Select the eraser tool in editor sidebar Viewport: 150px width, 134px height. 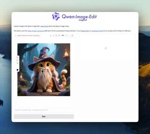[x=17, y=63]
